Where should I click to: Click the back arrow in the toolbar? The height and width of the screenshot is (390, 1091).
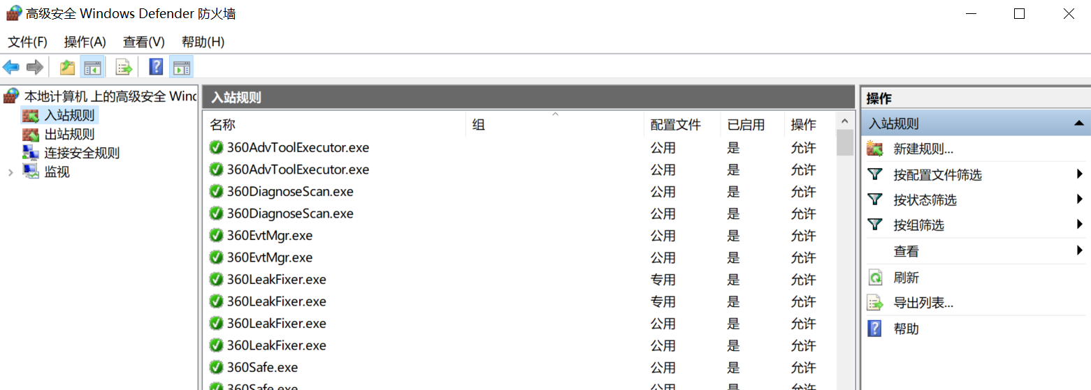pyautogui.click(x=11, y=67)
